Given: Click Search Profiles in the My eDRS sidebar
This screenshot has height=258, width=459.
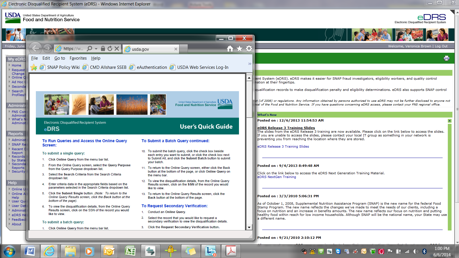Looking at the screenshot, I should [18, 93].
